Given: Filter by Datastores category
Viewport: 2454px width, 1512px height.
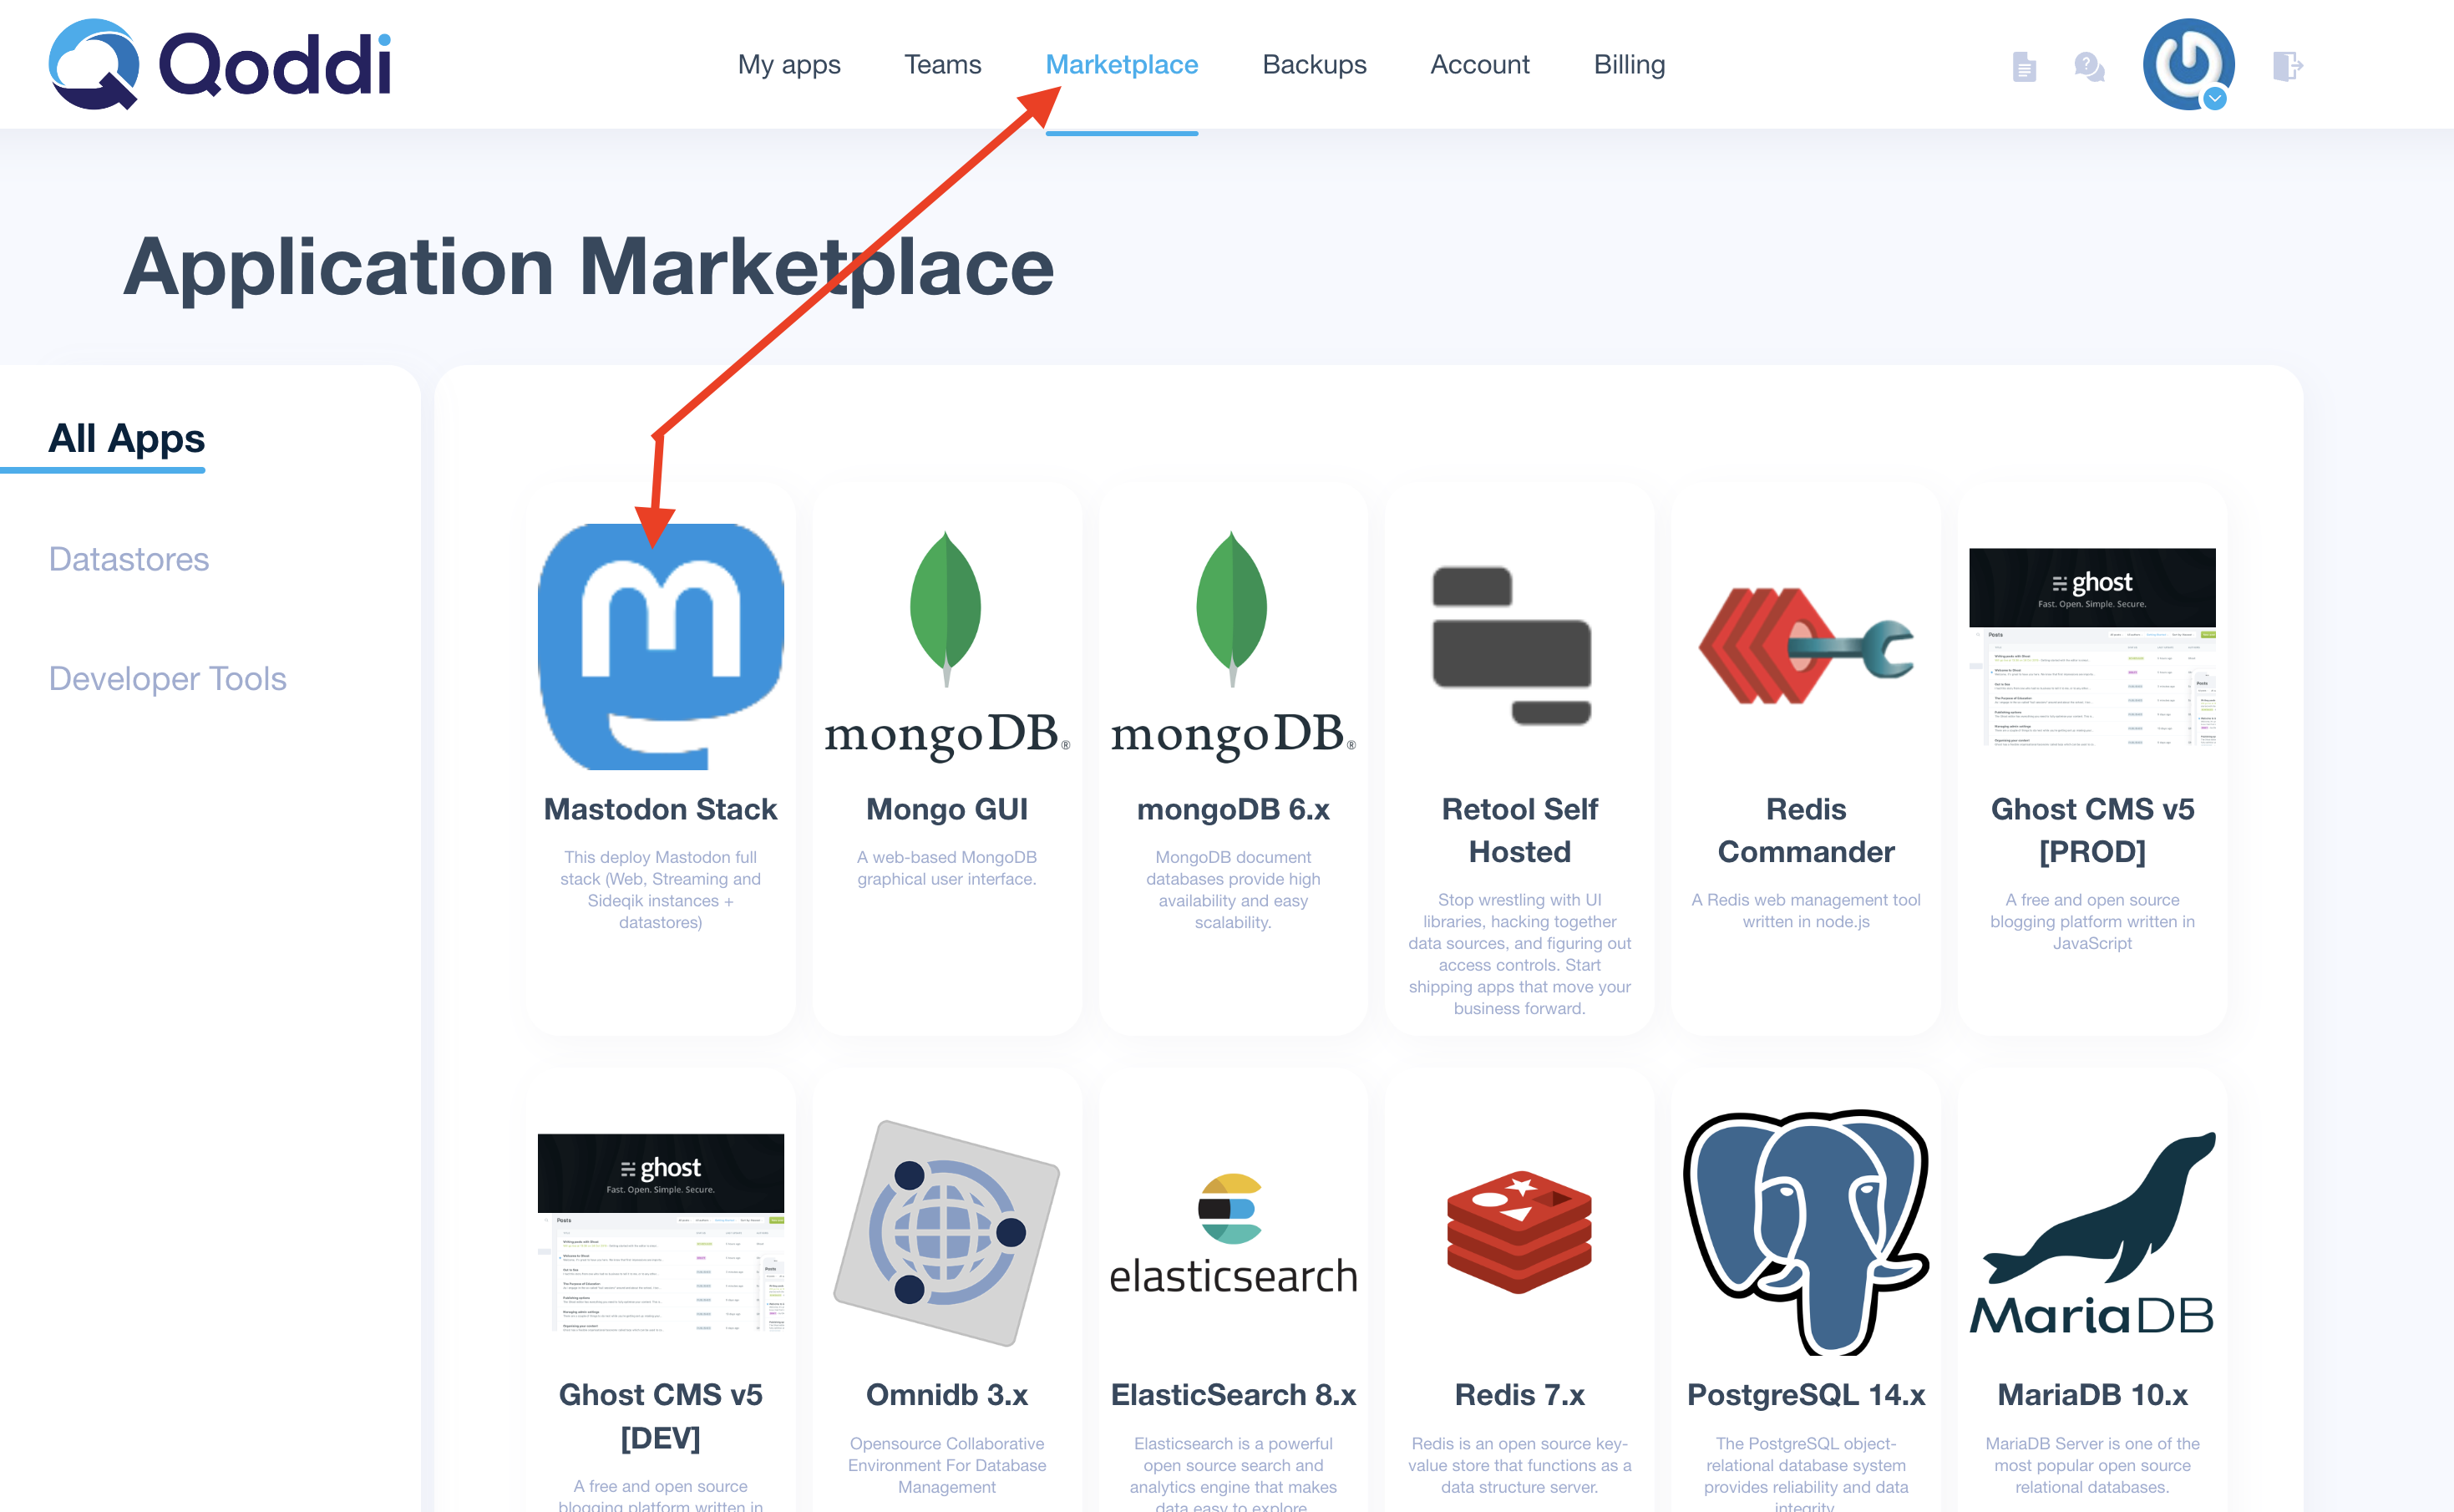Looking at the screenshot, I should coord(129,559).
